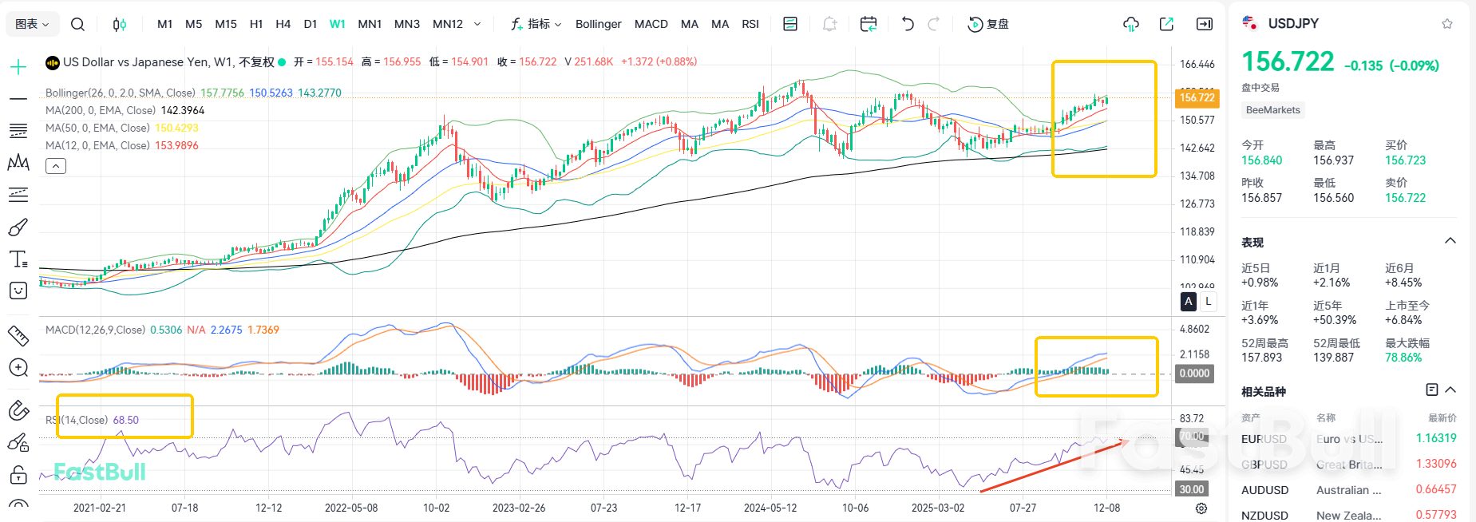1476x522 pixels.
Task: Change chart style with candlestick icon
Action: 119,24
